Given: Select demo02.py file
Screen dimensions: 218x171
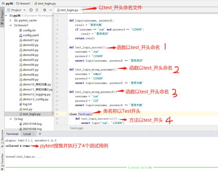Looking at the screenshot, I should 31,45.
